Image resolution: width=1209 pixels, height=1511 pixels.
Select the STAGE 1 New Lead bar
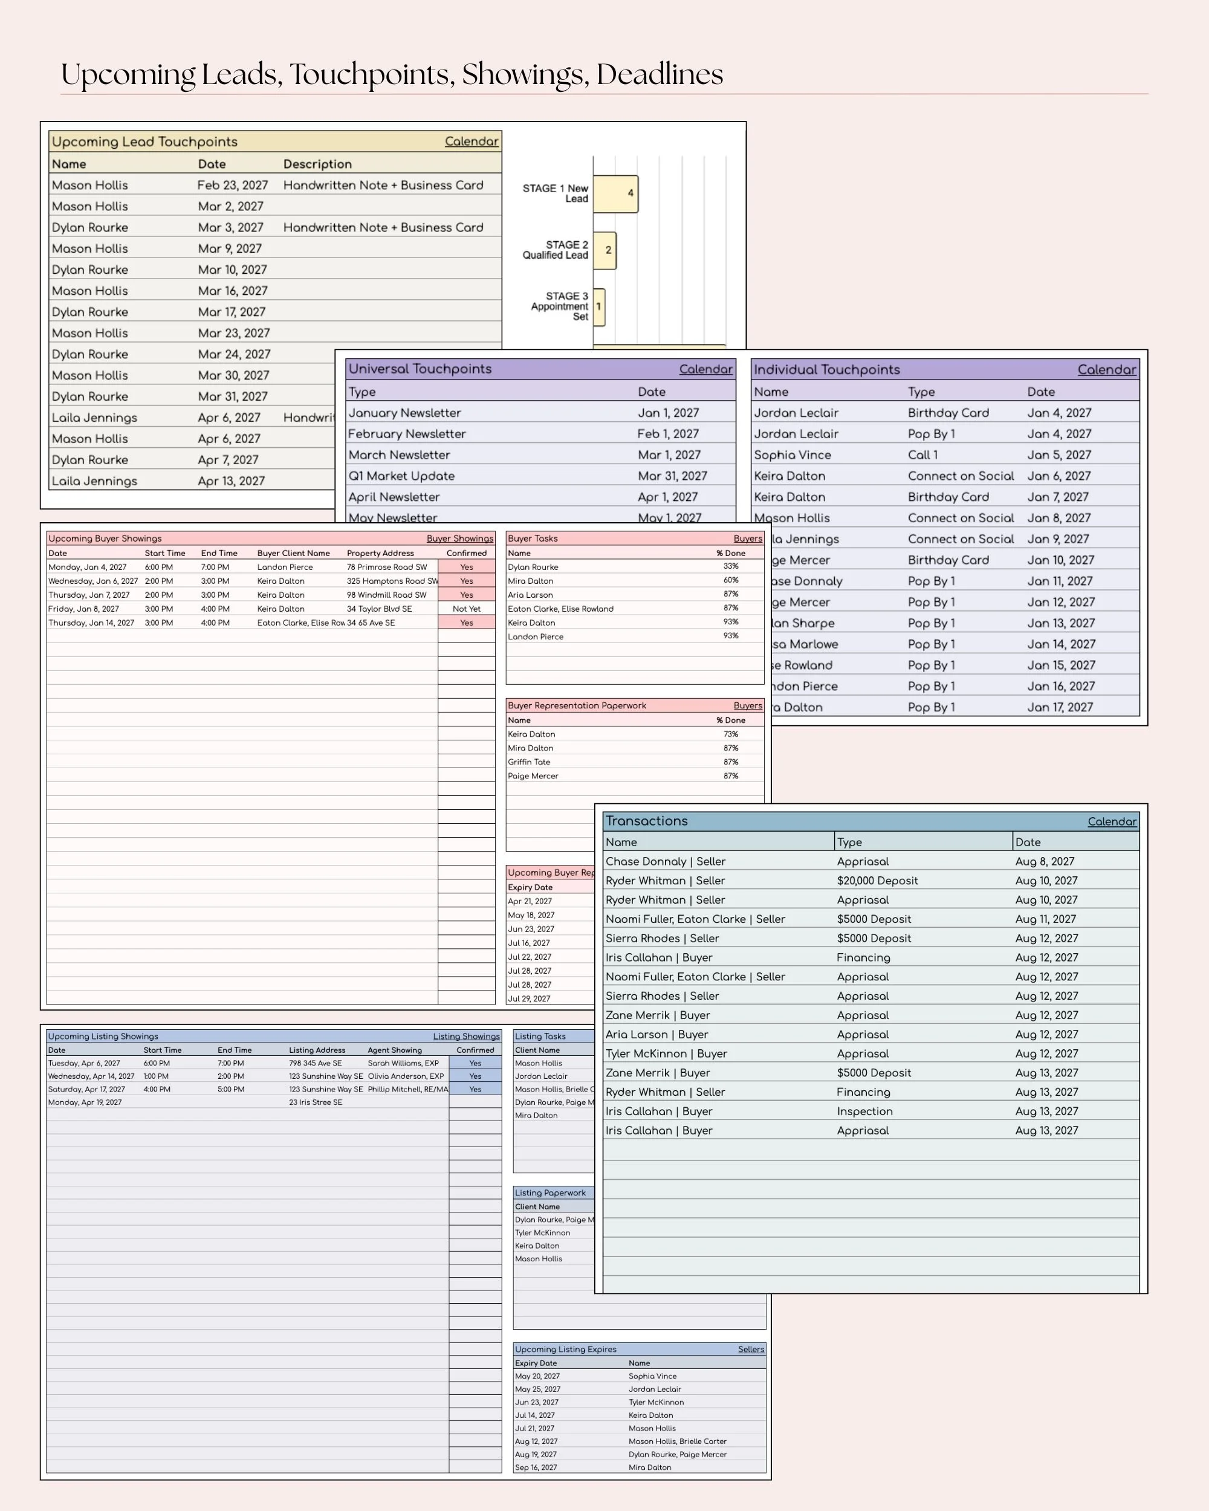pyautogui.click(x=615, y=194)
